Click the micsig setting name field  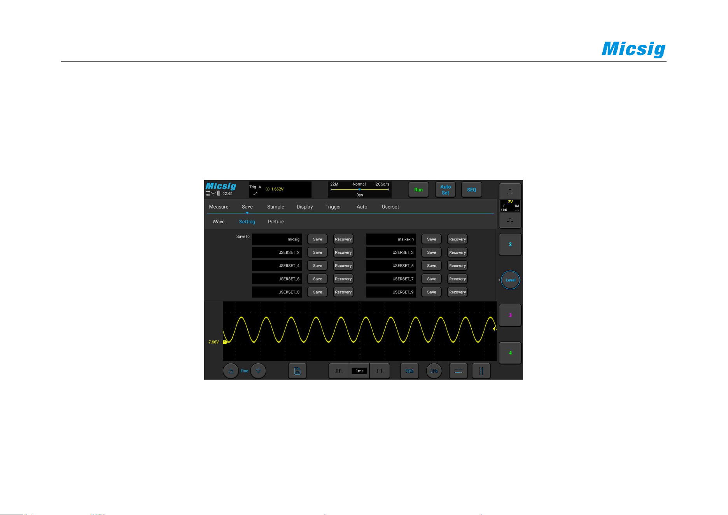point(277,239)
